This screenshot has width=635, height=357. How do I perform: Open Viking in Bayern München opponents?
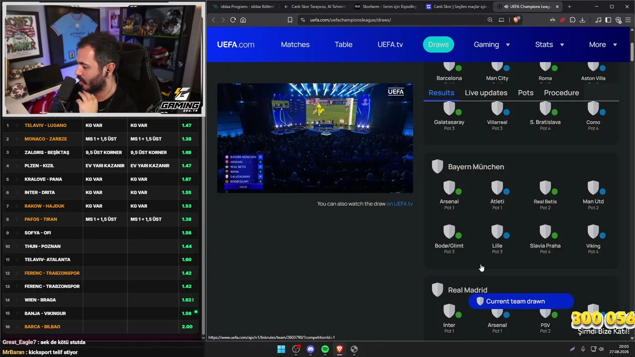click(593, 238)
